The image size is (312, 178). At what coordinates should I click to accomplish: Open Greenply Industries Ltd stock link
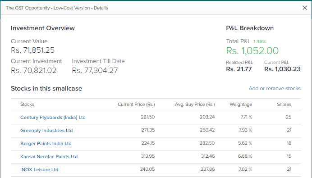coord(46,131)
